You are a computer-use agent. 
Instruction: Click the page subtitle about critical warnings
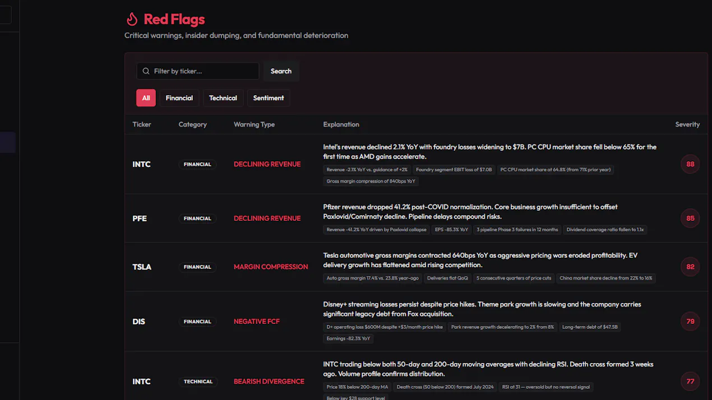(236, 35)
